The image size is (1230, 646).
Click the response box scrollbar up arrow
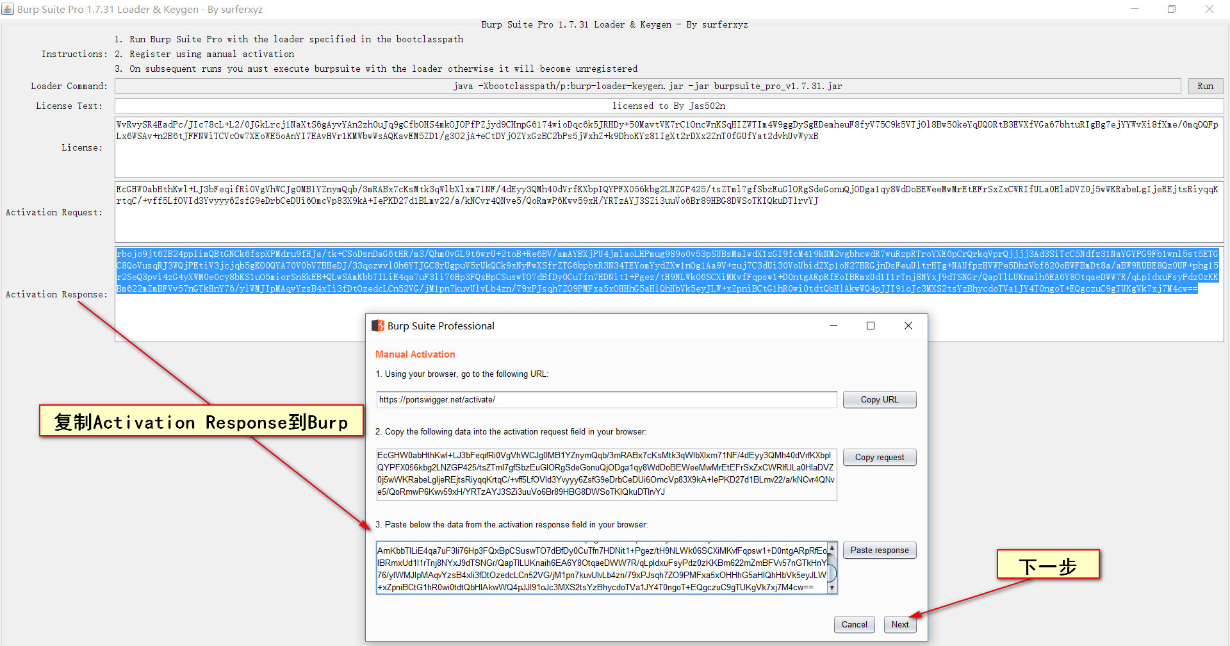(832, 548)
